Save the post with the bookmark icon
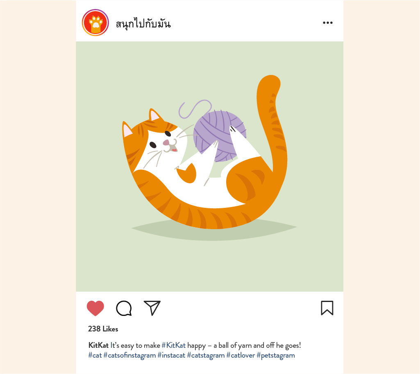 (x=327, y=308)
